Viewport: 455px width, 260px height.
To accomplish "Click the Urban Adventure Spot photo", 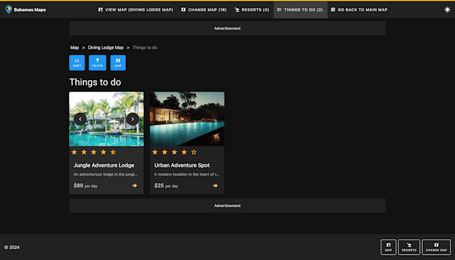I will (x=187, y=119).
